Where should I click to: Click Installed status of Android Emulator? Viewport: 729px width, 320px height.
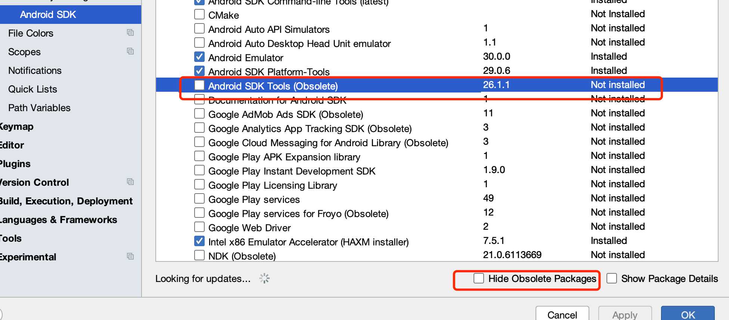click(x=609, y=56)
